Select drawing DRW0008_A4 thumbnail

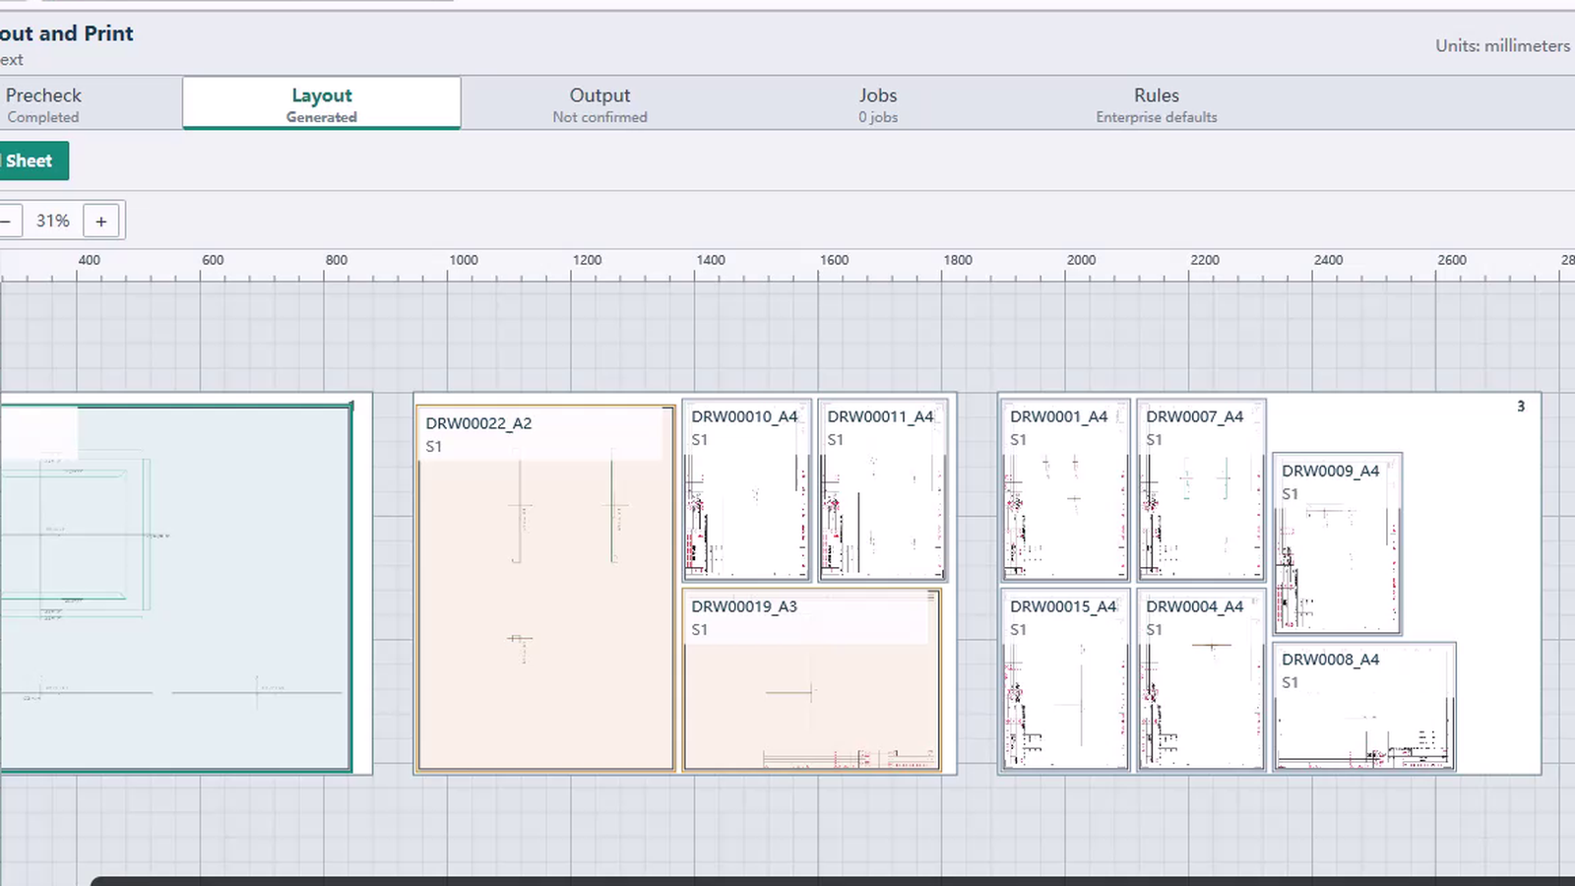click(1364, 706)
